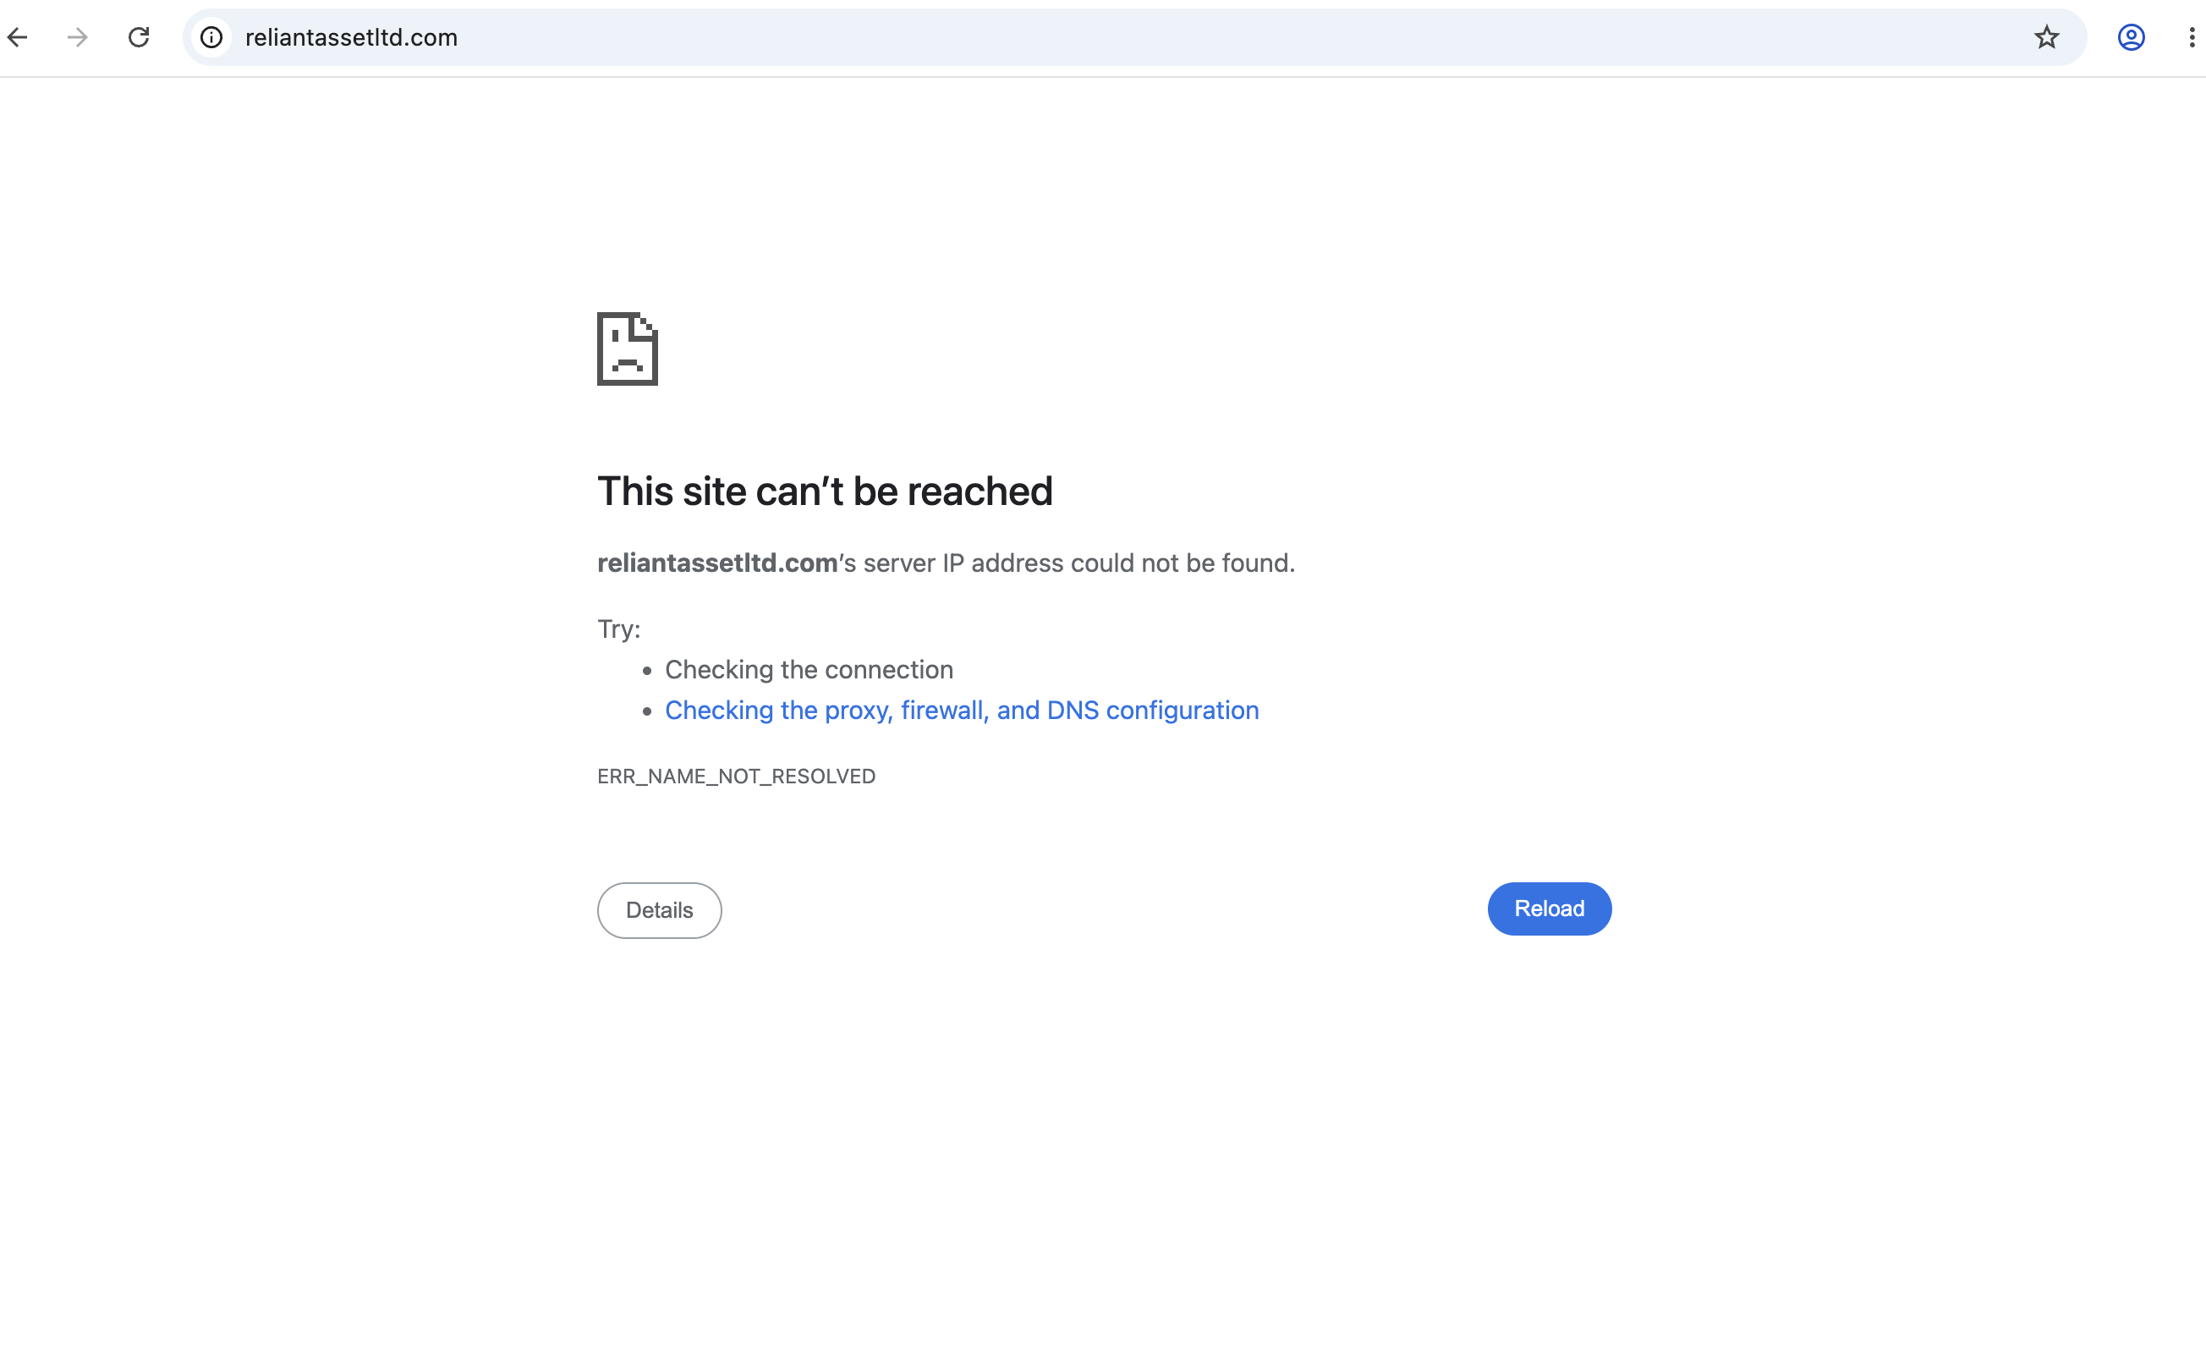Image resolution: width=2206 pixels, height=1367 pixels.
Task: Open the Chrome profile icon
Action: click(x=2131, y=37)
